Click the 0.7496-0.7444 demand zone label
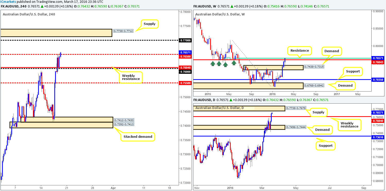The height and width of the screenshot is (191, 386). 296,127
